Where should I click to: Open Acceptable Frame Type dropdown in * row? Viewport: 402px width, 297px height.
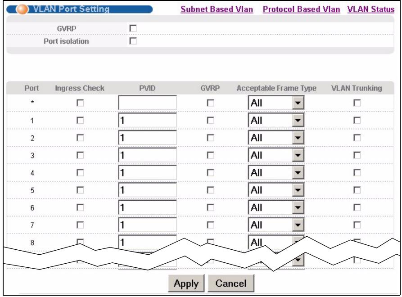coord(276,103)
